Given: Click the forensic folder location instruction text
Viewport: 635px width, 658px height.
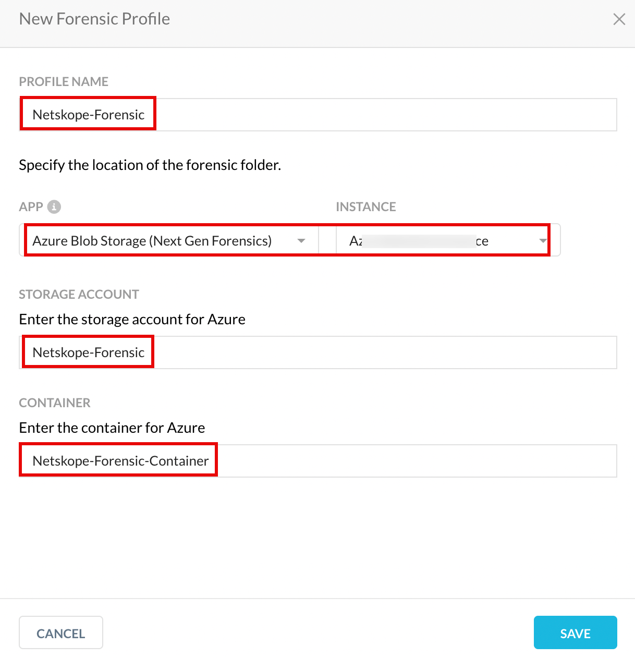Looking at the screenshot, I should point(150,165).
